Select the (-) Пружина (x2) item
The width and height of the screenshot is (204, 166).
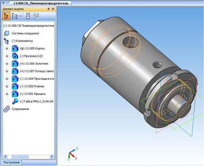pyautogui.click(x=31, y=56)
